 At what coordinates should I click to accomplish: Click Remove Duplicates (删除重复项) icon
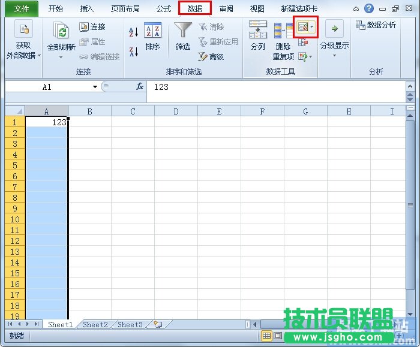[283, 31]
